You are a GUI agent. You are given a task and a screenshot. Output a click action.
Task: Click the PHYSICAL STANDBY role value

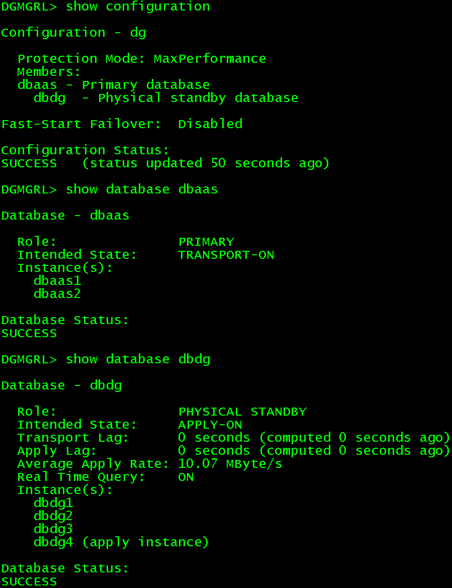(242, 412)
